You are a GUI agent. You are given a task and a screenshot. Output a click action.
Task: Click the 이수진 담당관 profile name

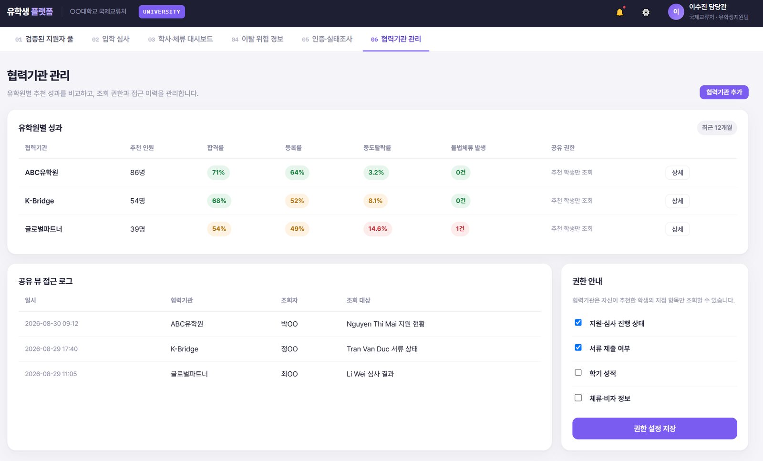pos(708,7)
